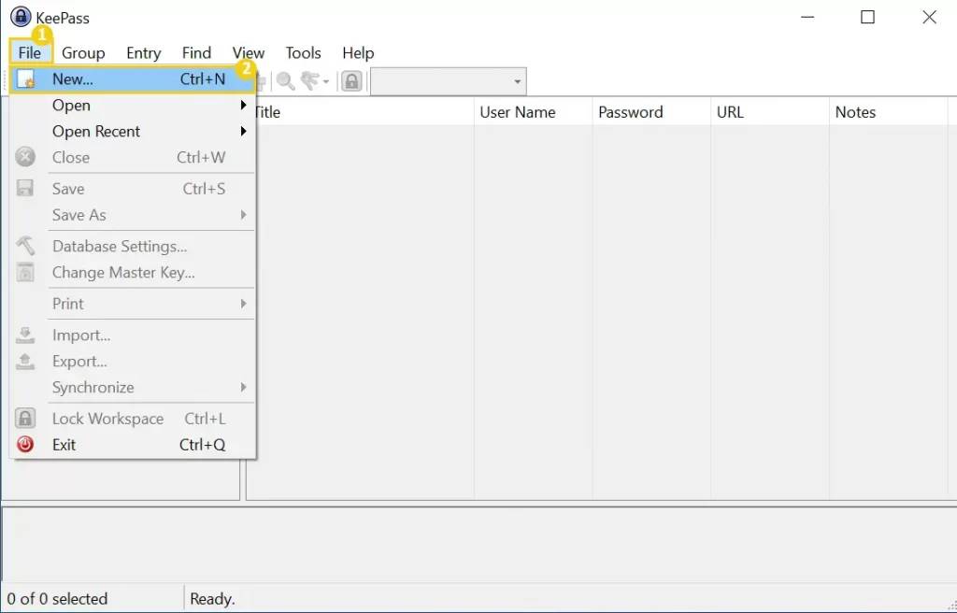Click the Import tray icon
The height and width of the screenshot is (613, 957).
(x=25, y=335)
